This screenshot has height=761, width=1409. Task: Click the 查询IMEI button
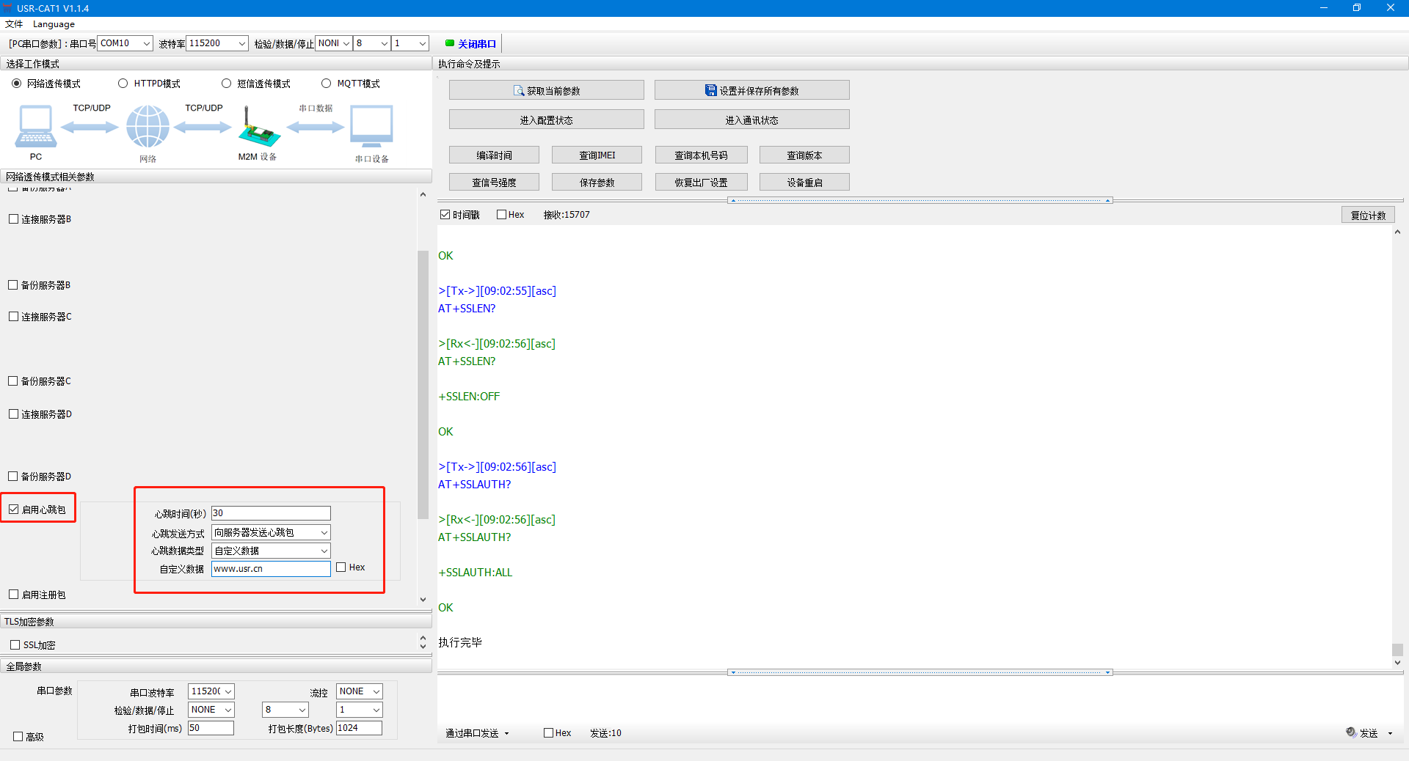click(x=597, y=155)
